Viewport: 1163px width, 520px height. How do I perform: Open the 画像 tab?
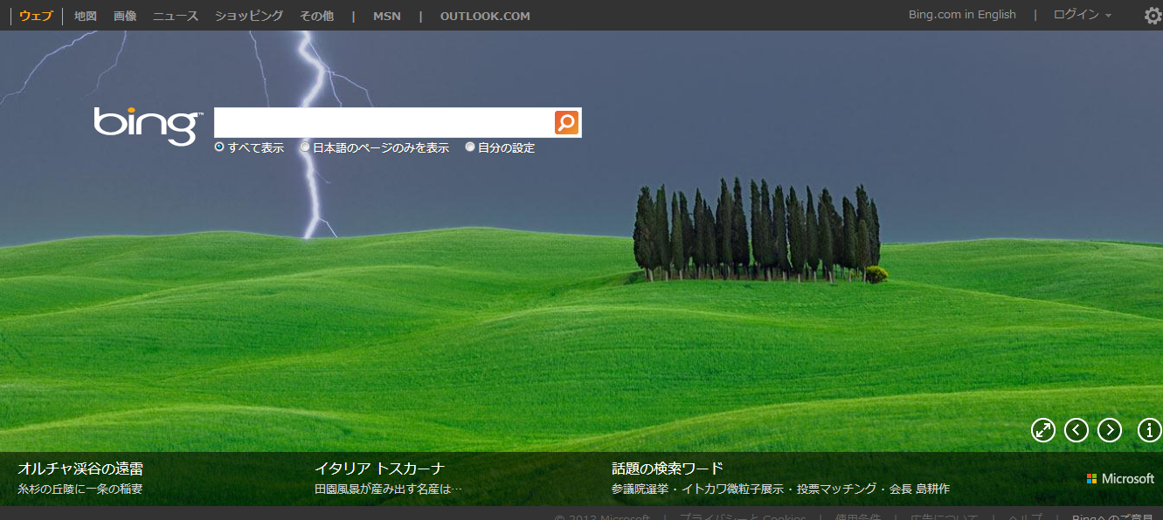tap(125, 16)
